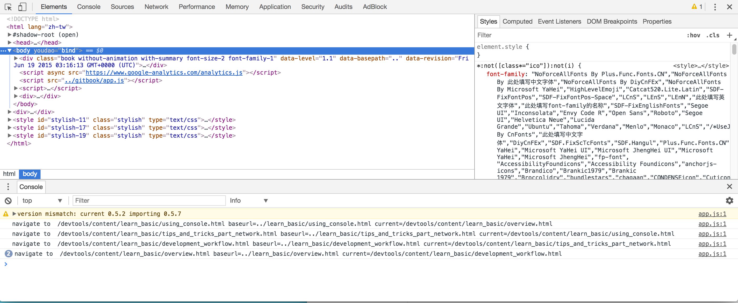
Task: Click the inspect element cursor icon
Action: pyautogui.click(x=8, y=7)
